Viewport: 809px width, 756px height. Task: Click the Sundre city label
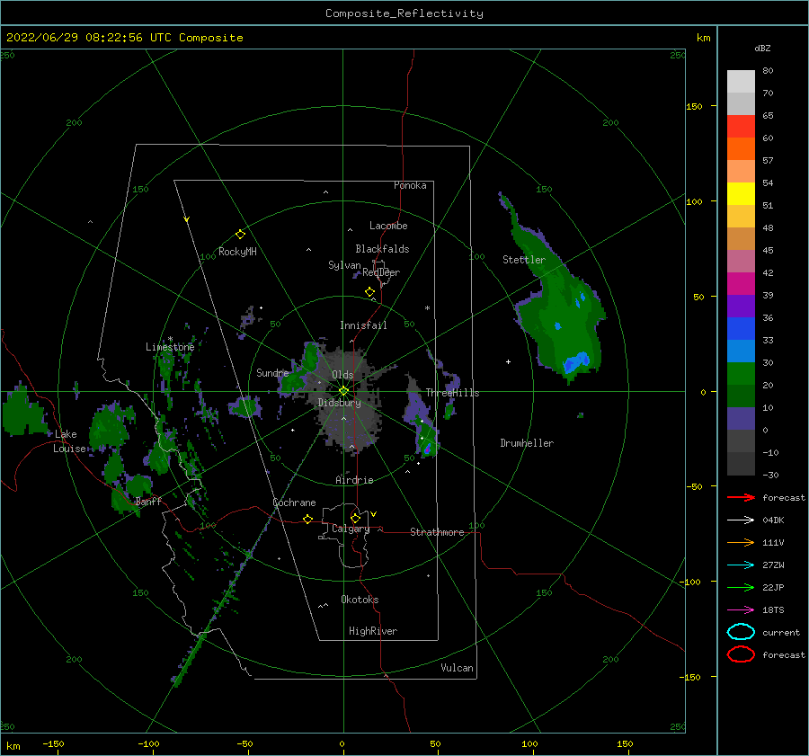272,372
